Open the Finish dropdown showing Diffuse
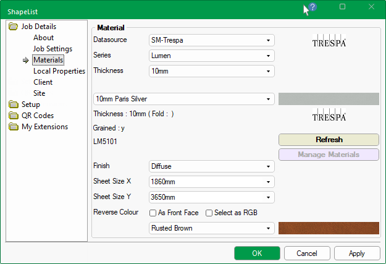 (212, 166)
